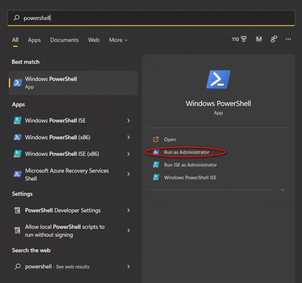Click the Azure Recovery Services Shell icon
Image resolution: width=302 pixels, height=283 pixels.
pos(18,174)
